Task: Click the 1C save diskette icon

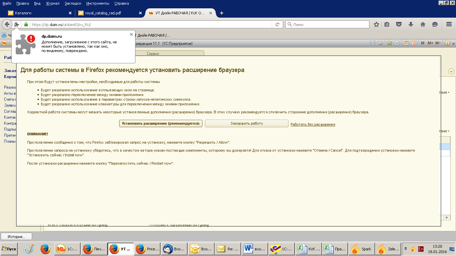Action: click(x=373, y=43)
